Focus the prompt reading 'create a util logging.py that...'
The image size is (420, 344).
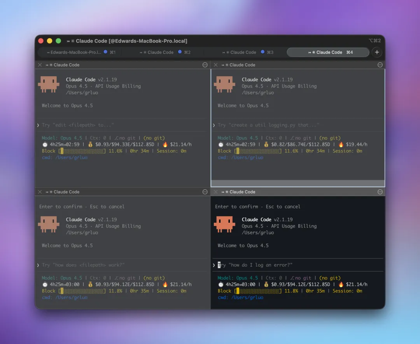tap(298, 125)
